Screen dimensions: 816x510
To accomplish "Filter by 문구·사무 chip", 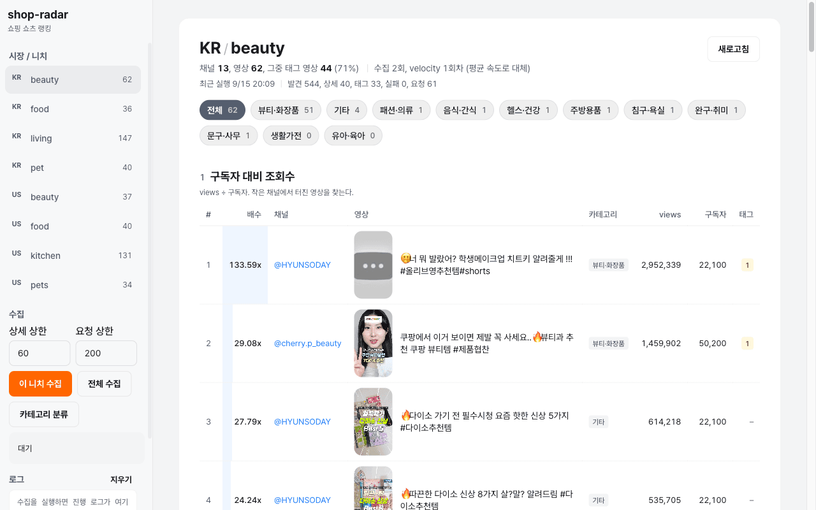I will click(x=229, y=136).
